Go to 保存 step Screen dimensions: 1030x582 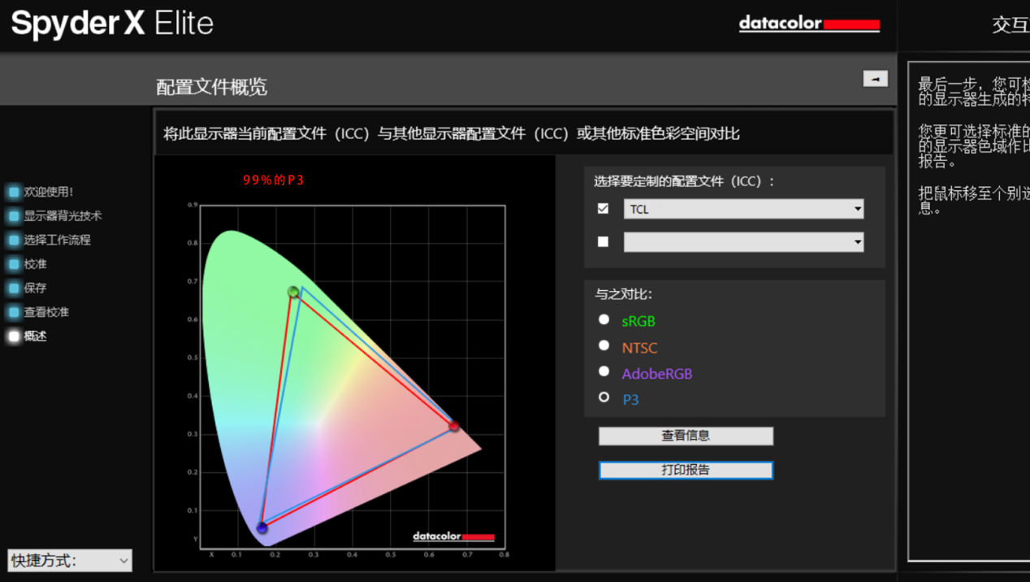(x=35, y=288)
